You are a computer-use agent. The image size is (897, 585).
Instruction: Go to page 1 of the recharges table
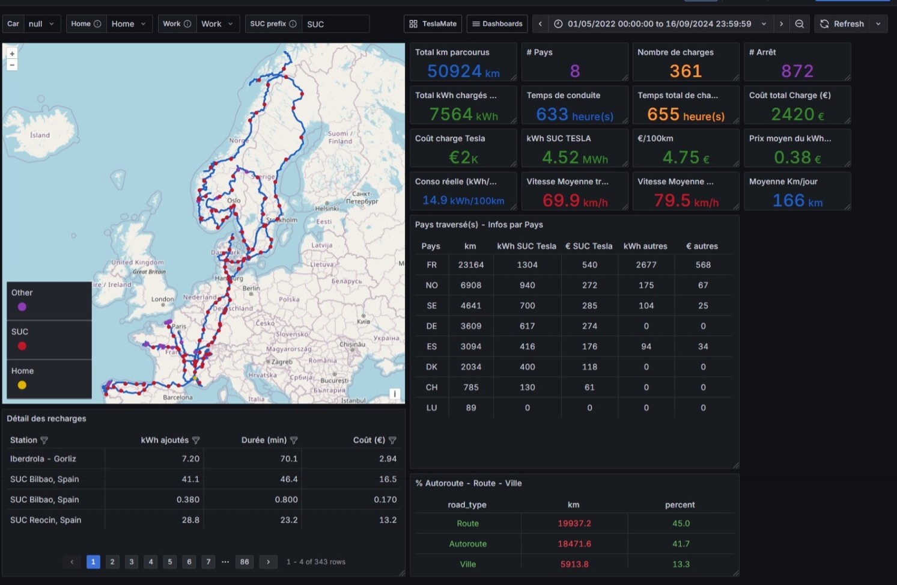(93, 562)
